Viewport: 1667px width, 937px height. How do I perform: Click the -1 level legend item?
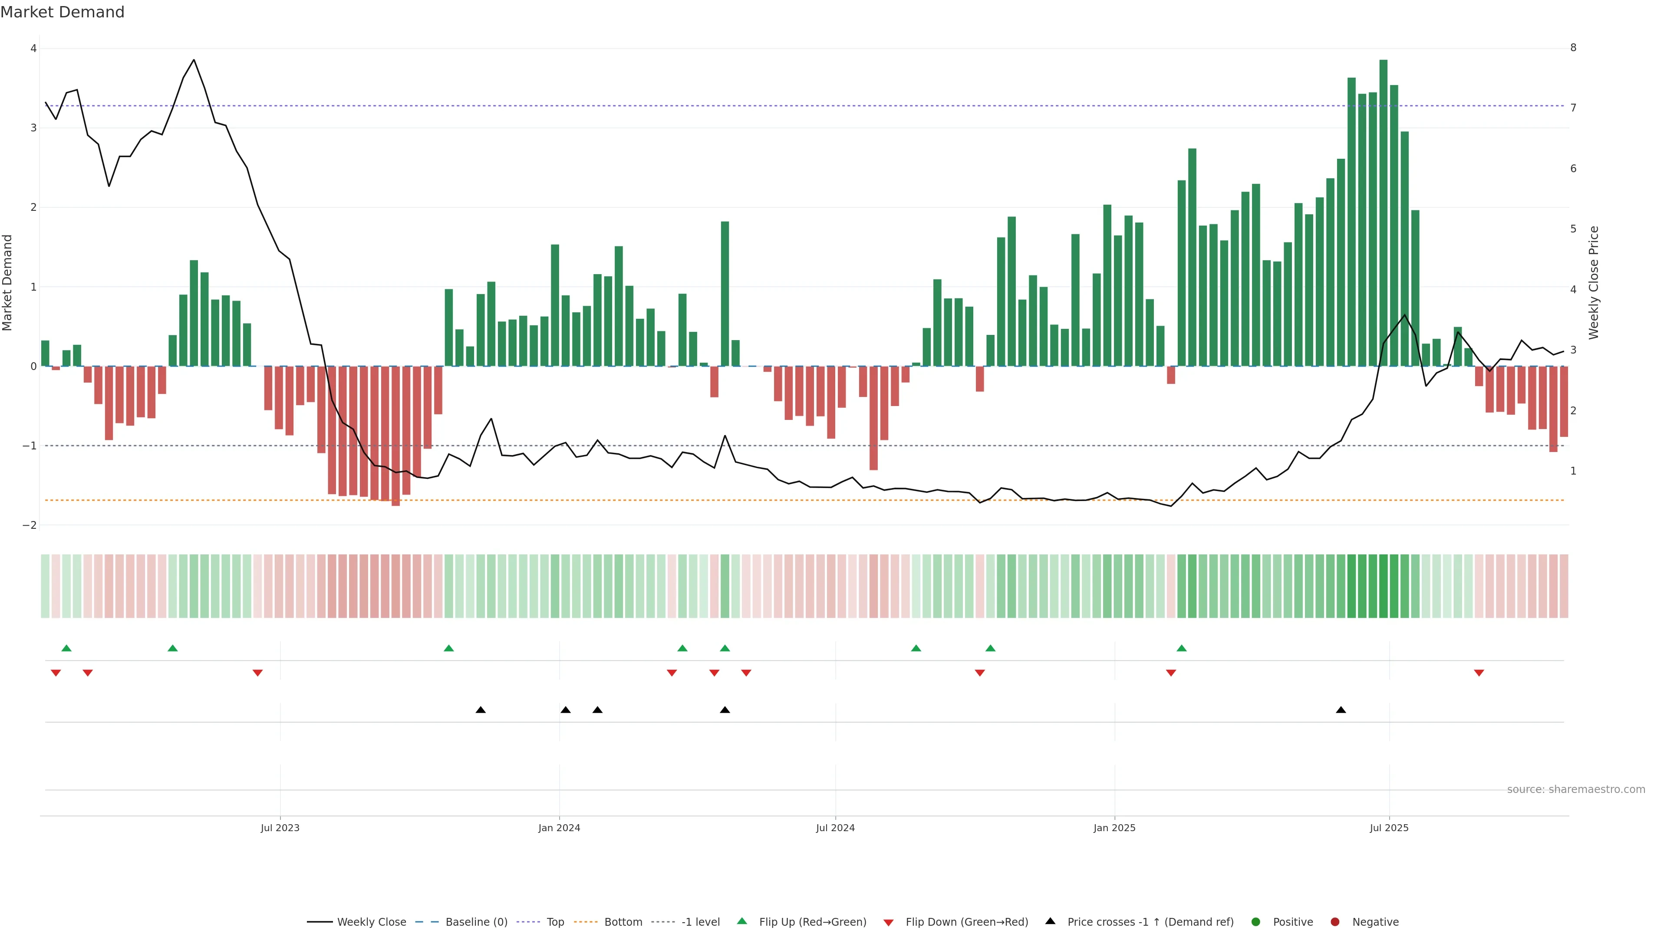[700, 921]
